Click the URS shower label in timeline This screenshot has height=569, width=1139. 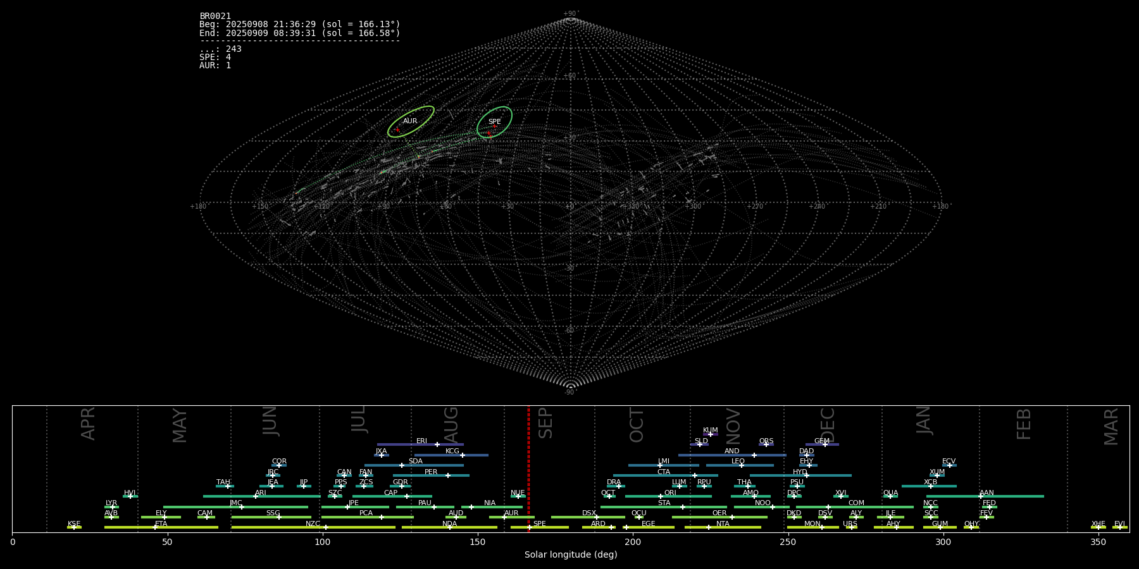pos(850,524)
